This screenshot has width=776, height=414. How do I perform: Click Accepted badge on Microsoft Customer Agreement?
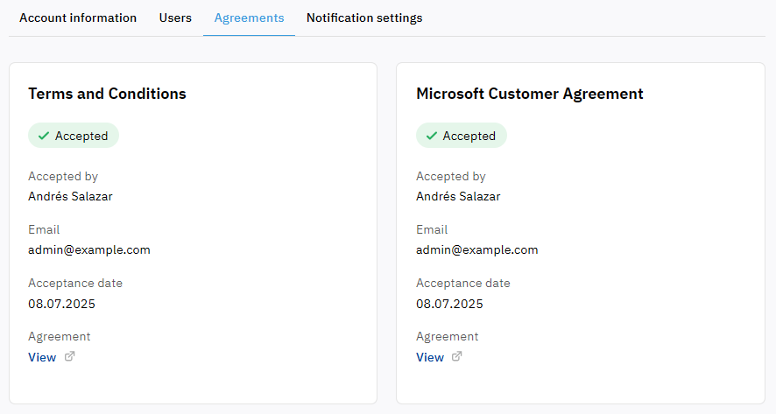(x=462, y=136)
